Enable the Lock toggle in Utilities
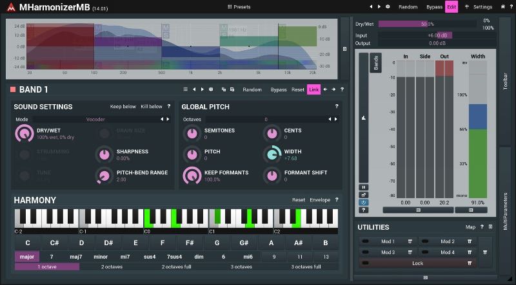 [x=417, y=263]
